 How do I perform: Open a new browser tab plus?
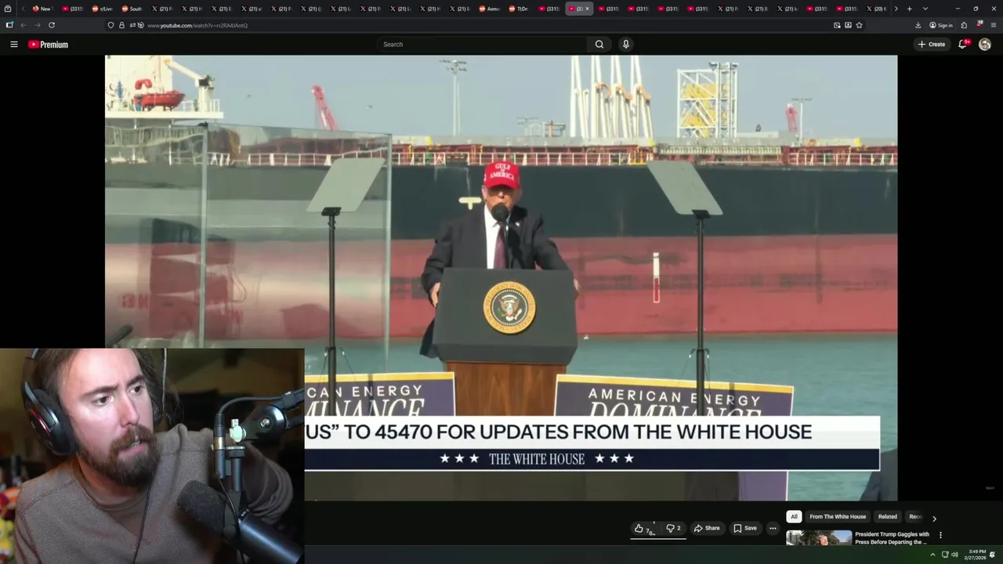[x=909, y=9]
